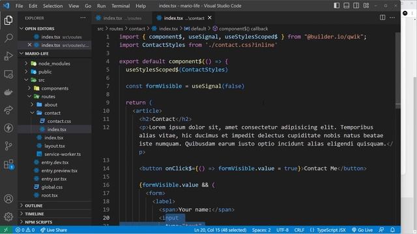This screenshot has height=234, width=417.
Task: Click the routes breadcrumb segment
Action: (x=116, y=29)
